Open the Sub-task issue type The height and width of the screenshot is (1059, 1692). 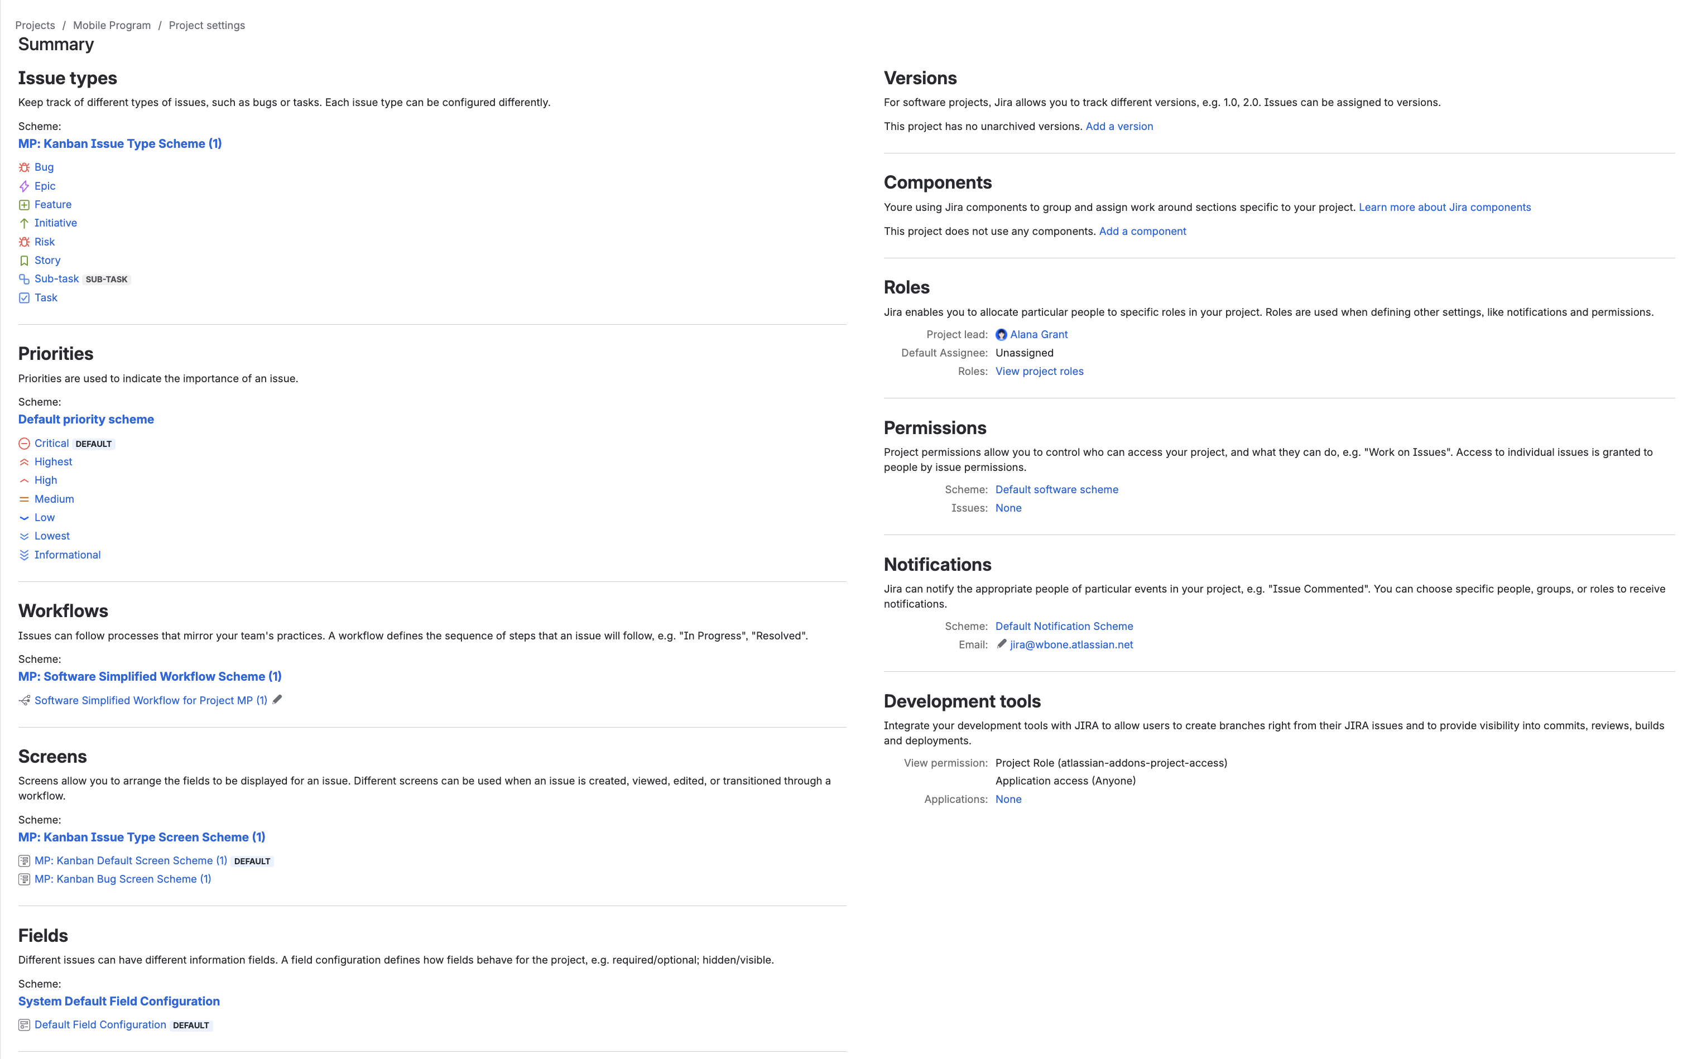[x=57, y=278]
